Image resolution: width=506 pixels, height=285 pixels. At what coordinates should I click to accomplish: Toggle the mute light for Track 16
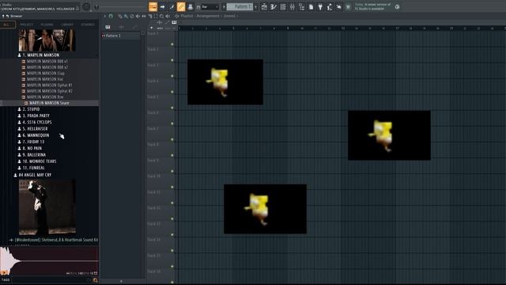(x=172, y=282)
